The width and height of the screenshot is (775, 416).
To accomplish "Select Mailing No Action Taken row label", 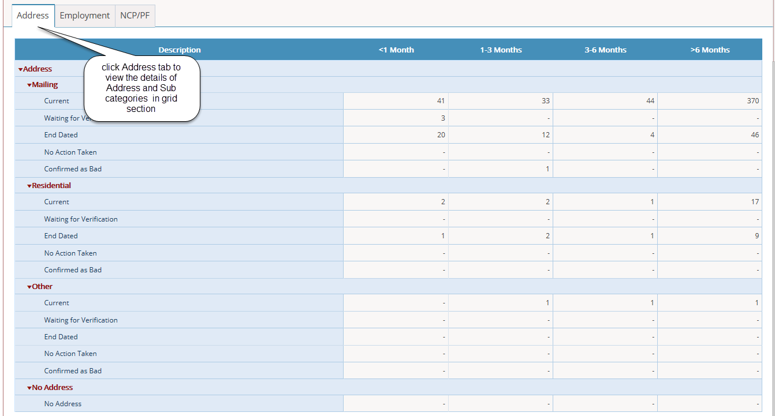I will click(x=70, y=152).
